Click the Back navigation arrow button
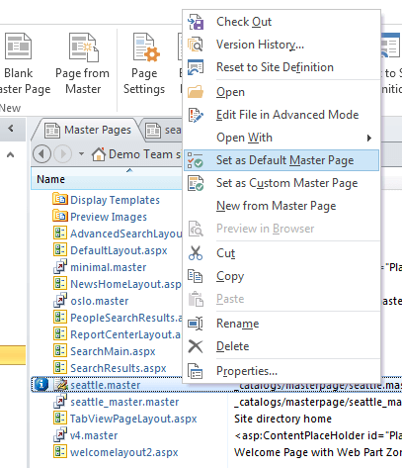402x468 pixels. (41, 154)
